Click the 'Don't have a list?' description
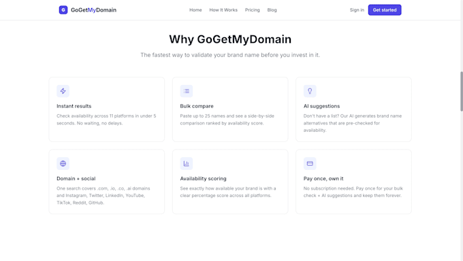The image size is (463, 261). tap(353, 123)
